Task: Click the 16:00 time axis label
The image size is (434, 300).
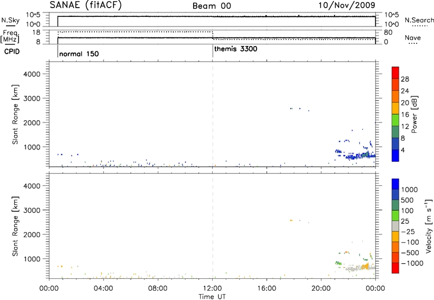Action: [x=266, y=289]
